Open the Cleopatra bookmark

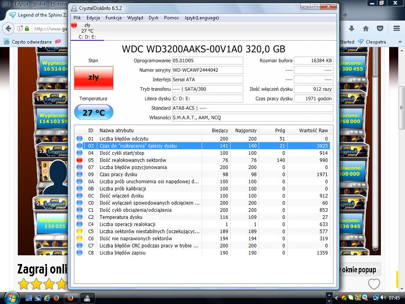(372, 42)
